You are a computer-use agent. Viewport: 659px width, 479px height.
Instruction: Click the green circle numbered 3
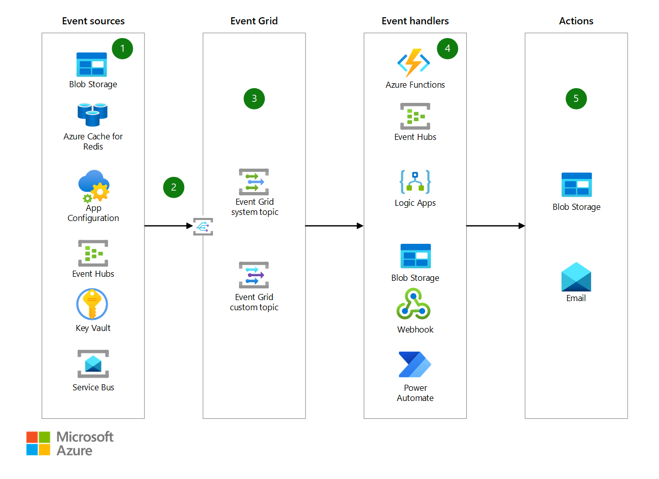254,99
